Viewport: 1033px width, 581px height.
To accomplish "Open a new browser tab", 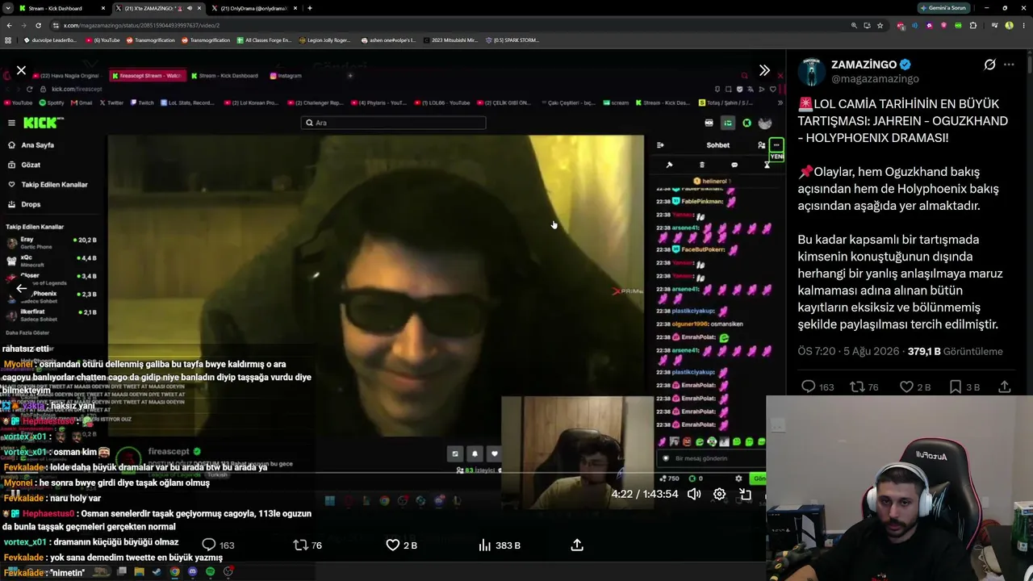I will (x=310, y=8).
